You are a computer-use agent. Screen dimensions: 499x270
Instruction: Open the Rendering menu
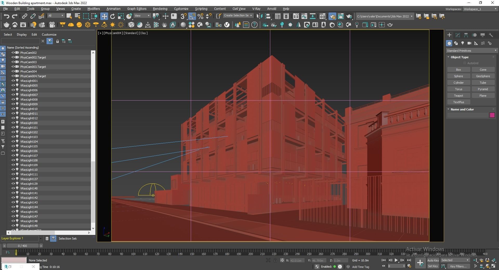point(160,9)
